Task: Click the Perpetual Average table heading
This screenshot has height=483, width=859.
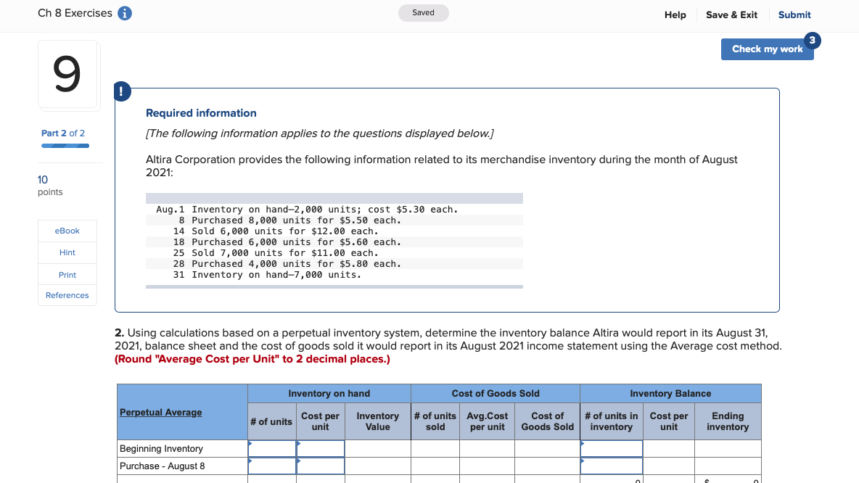Action: [x=160, y=412]
